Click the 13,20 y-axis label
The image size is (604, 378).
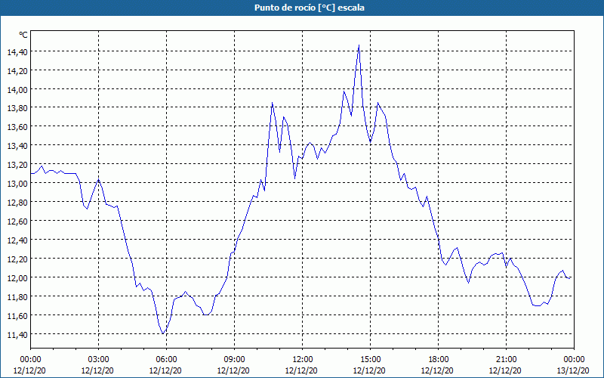17,165
